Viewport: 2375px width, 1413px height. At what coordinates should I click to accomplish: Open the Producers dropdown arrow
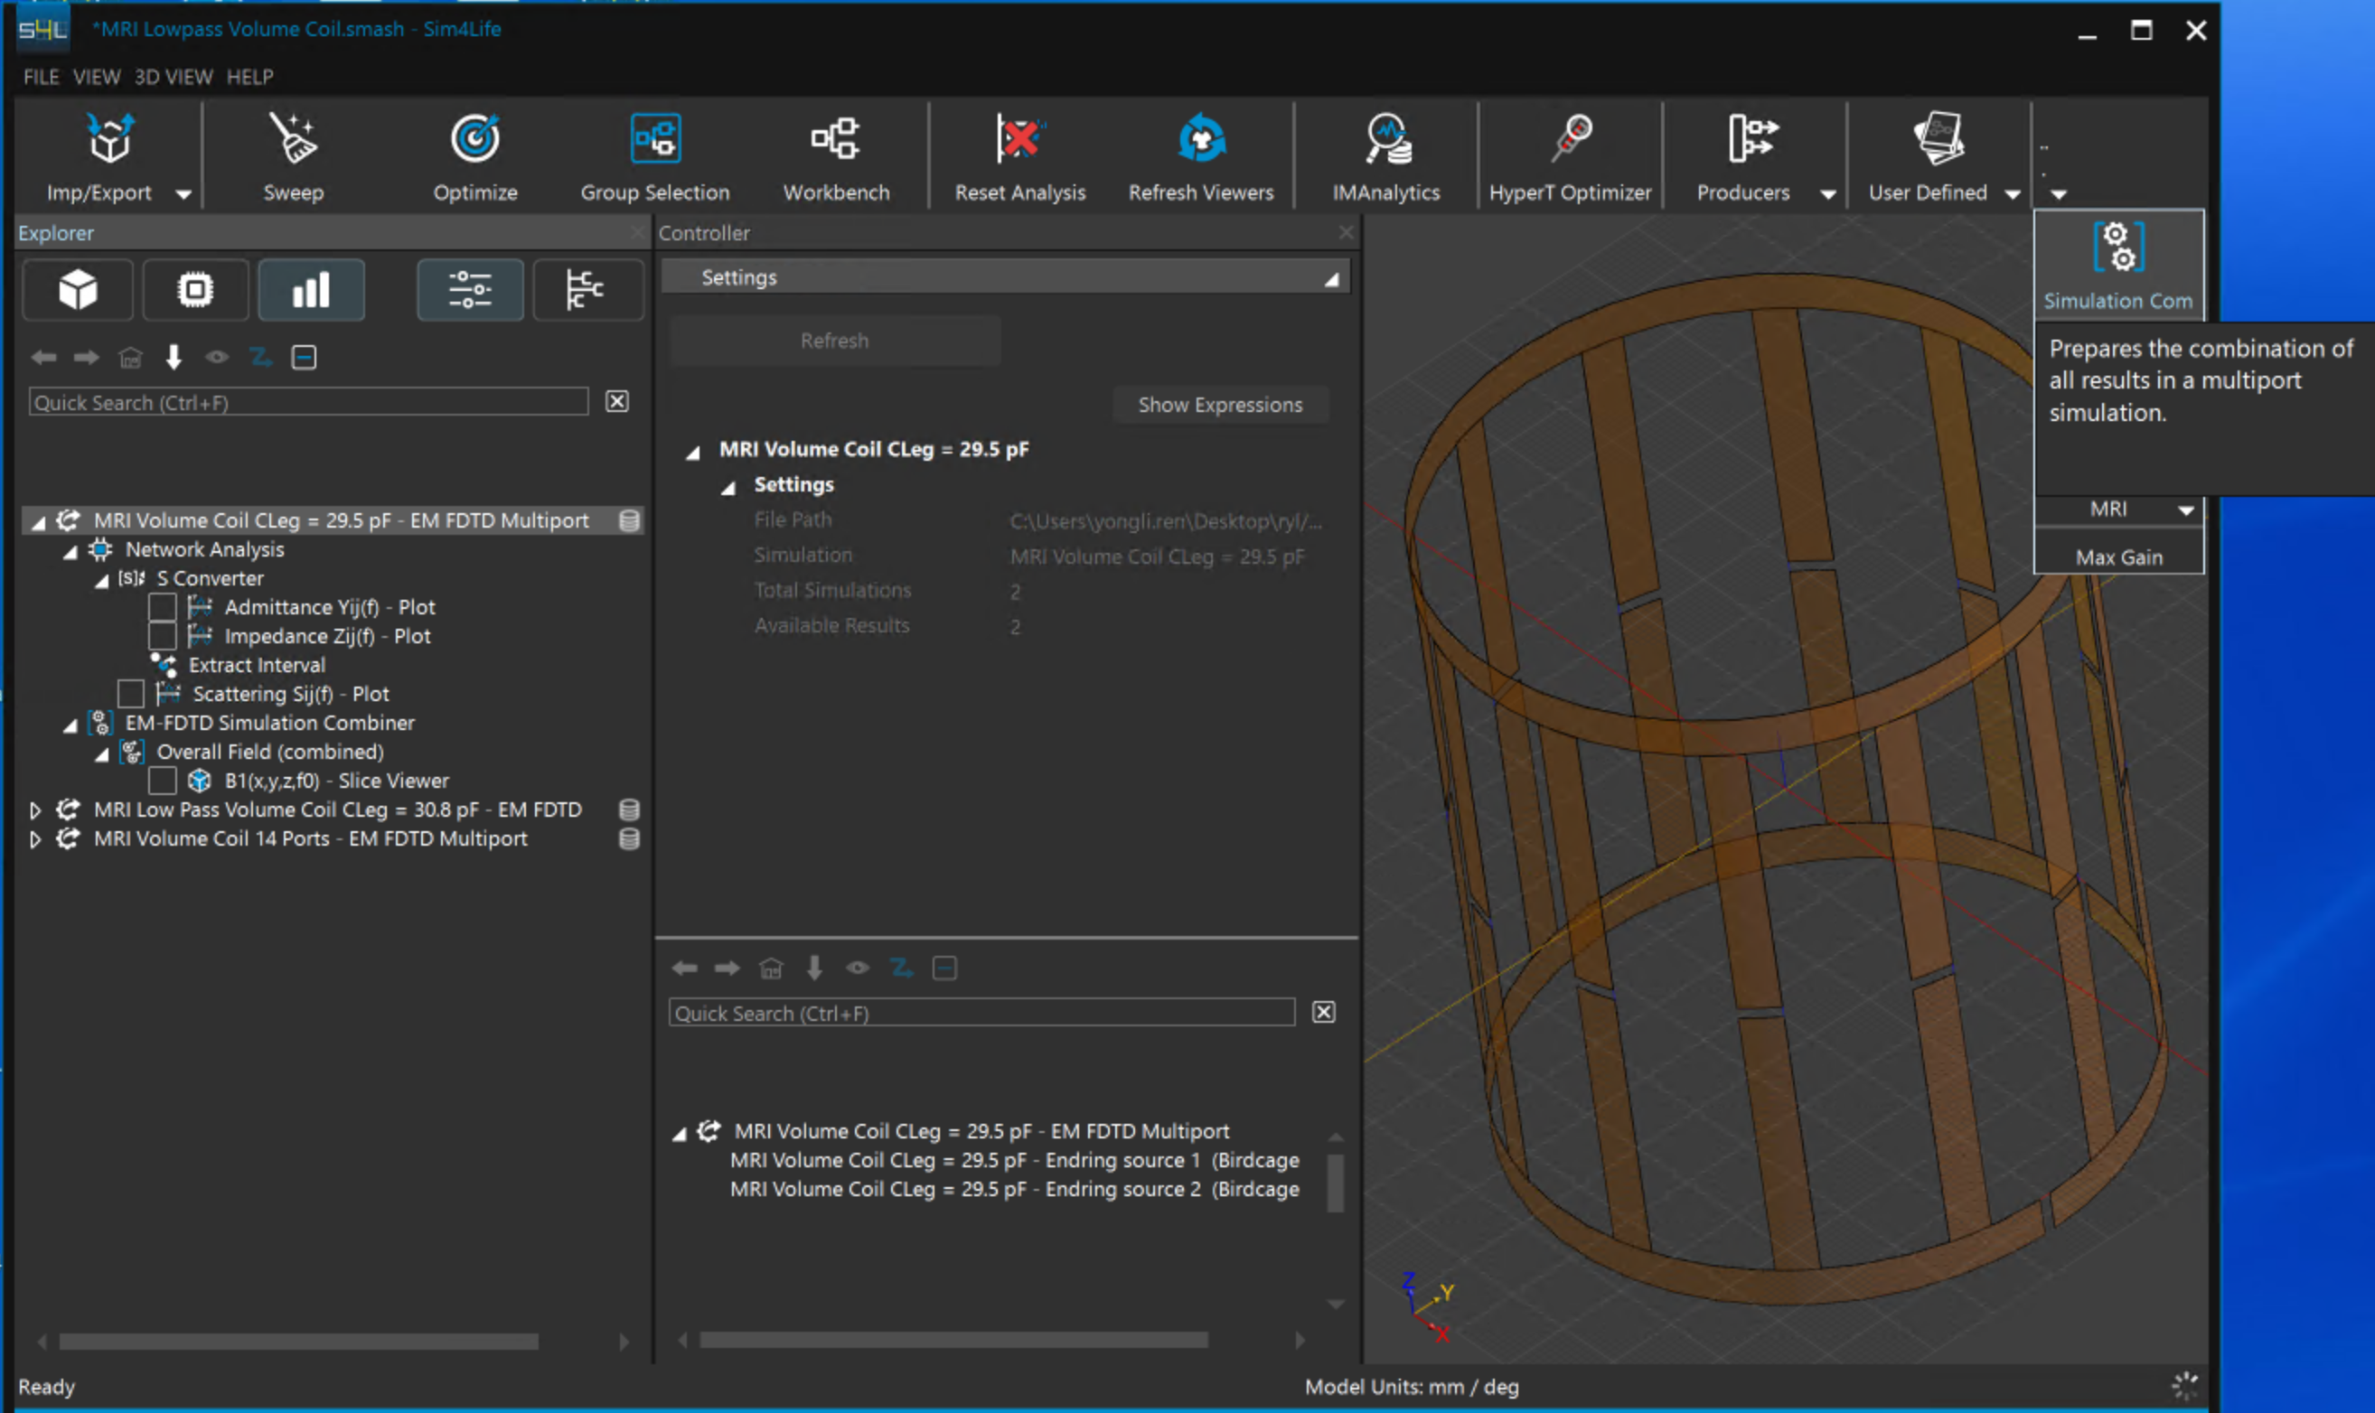(1827, 193)
